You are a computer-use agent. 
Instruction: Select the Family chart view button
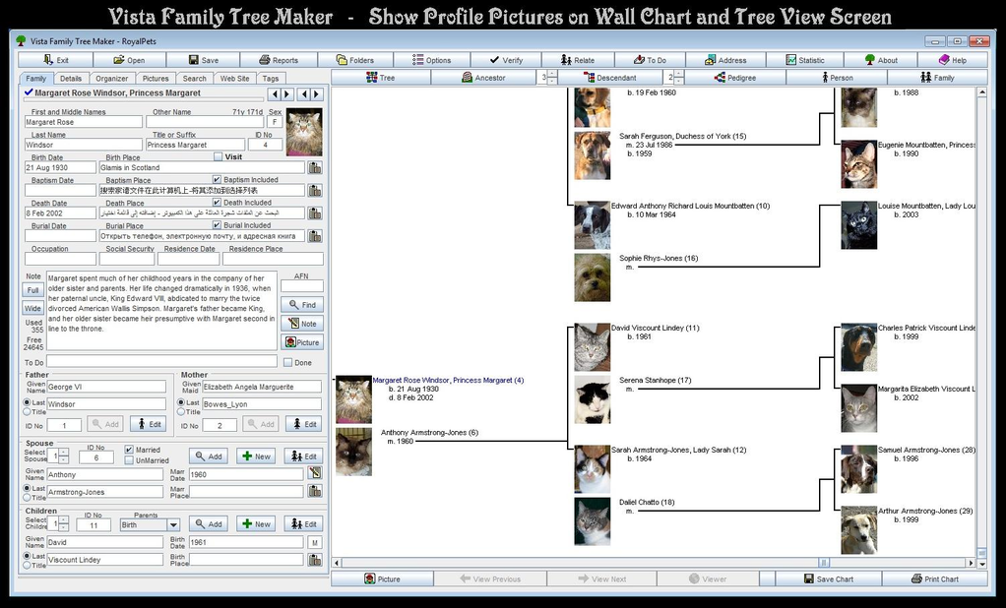coord(937,77)
